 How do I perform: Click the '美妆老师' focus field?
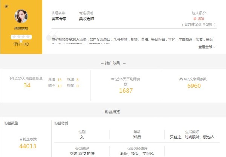87,19
